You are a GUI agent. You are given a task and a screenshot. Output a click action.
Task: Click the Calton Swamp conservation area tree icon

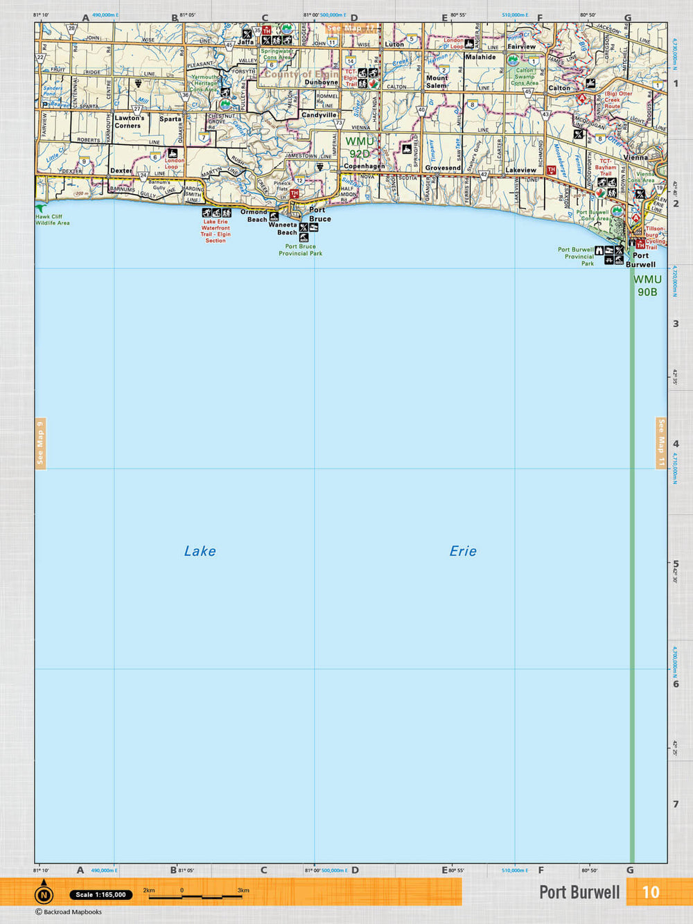(x=513, y=61)
